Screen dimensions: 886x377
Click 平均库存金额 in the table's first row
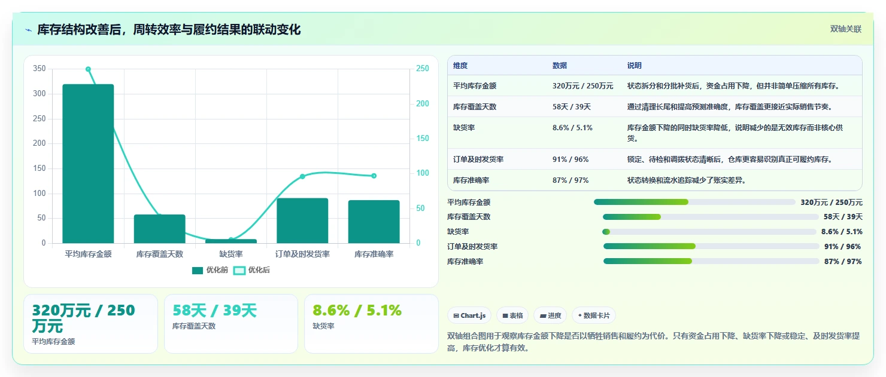(475, 85)
